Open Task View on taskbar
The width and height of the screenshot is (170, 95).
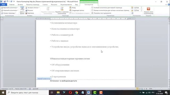tap(52, 93)
